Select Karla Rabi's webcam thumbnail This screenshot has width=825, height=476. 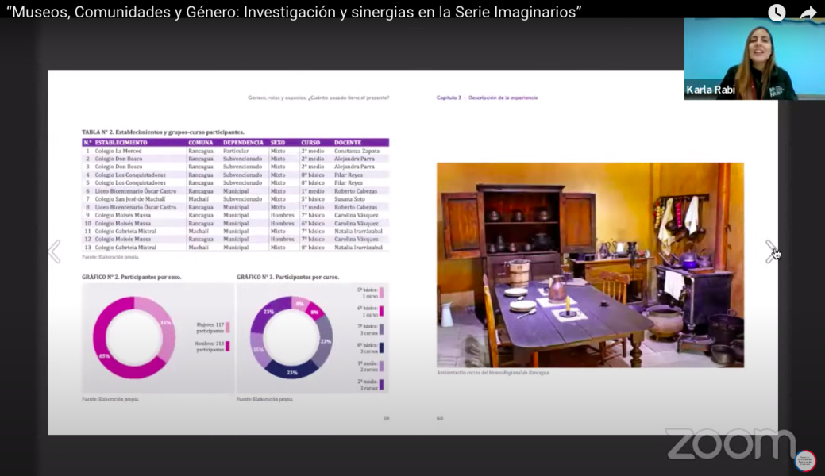pos(754,58)
